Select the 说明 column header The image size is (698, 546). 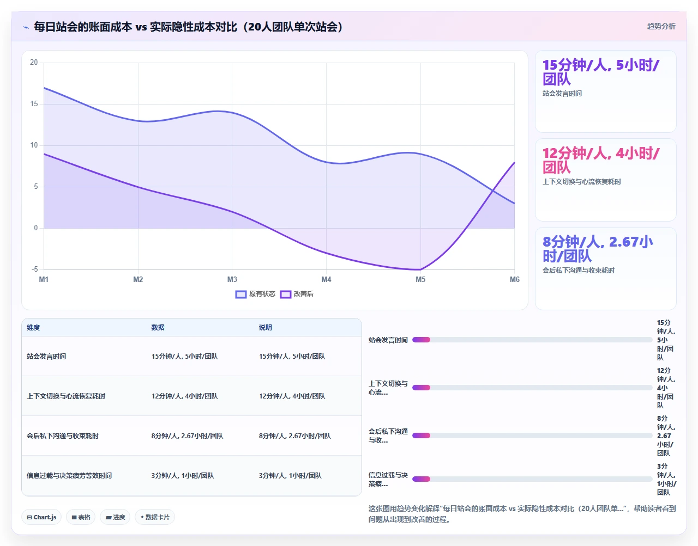(x=266, y=328)
